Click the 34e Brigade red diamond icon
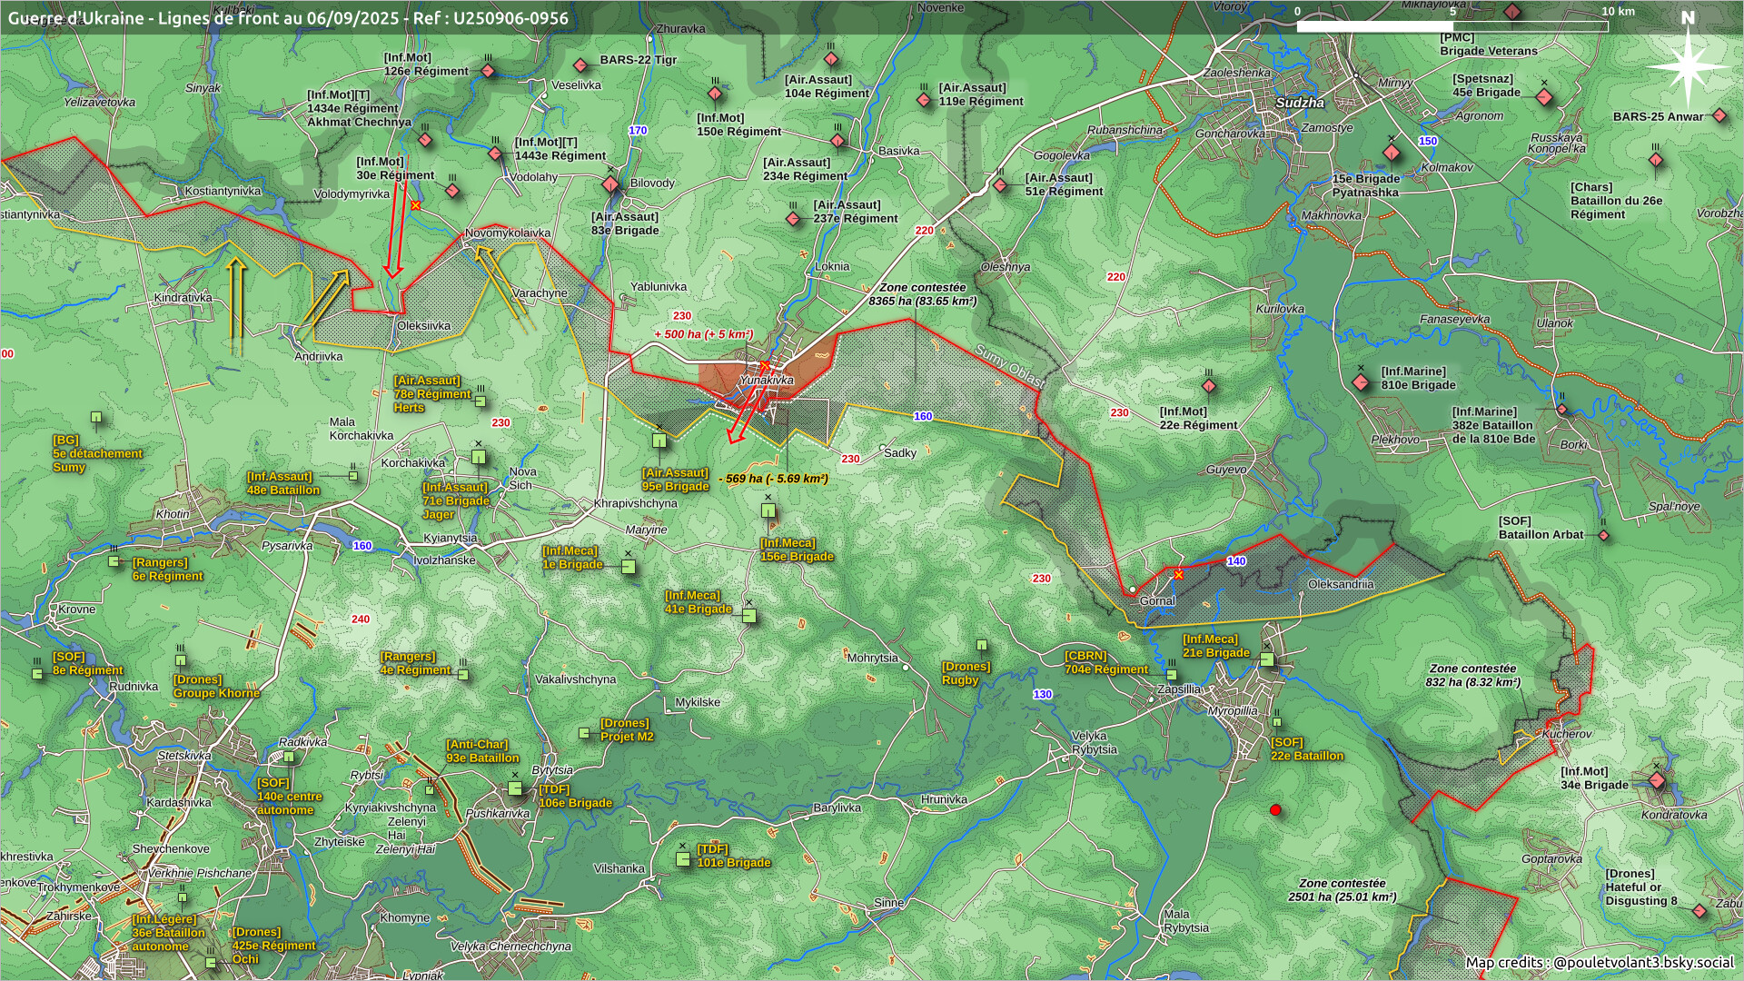This screenshot has width=1744, height=981. (x=1657, y=780)
